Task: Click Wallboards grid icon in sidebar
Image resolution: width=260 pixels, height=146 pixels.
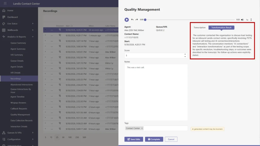Action: tap(4, 30)
